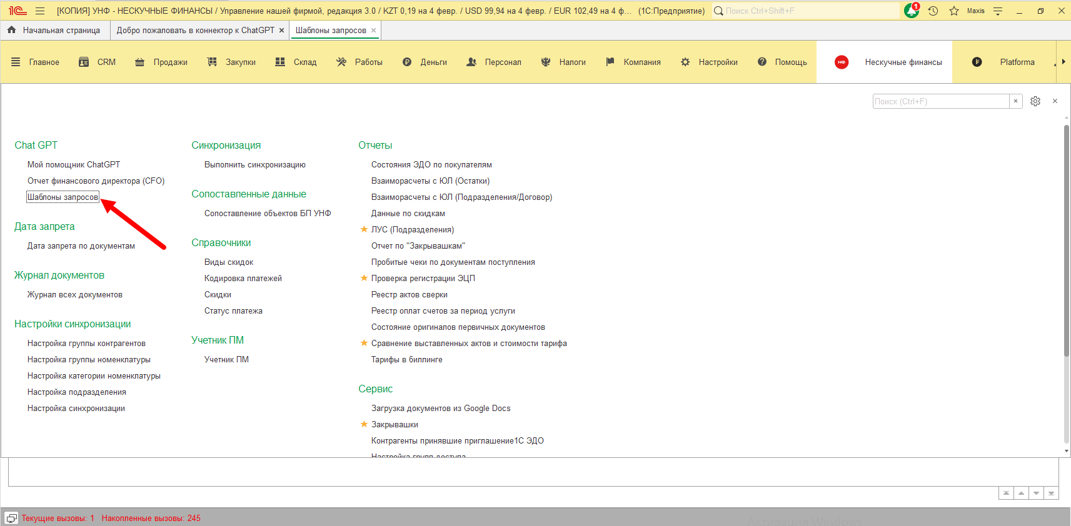Switch to the ChatGPT connector welcome tab
Screen dimensions: 1071x526
[195, 30]
